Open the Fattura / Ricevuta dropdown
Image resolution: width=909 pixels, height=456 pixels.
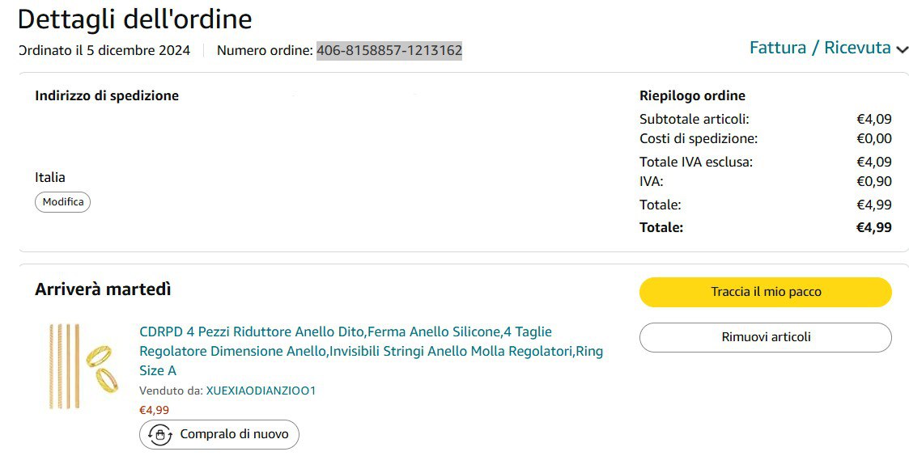pyautogui.click(x=819, y=48)
